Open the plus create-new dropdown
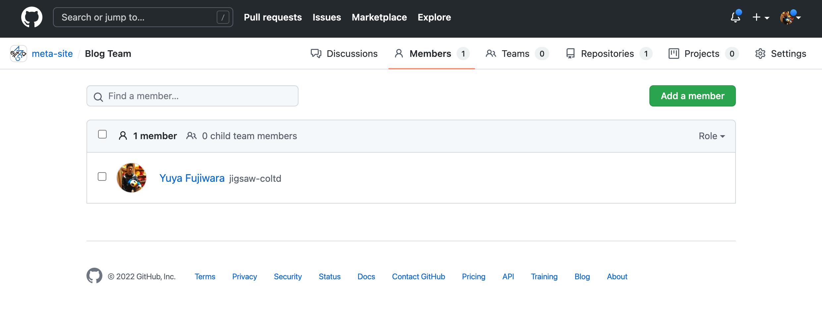Screen dimensions: 822x311 pos(761,17)
